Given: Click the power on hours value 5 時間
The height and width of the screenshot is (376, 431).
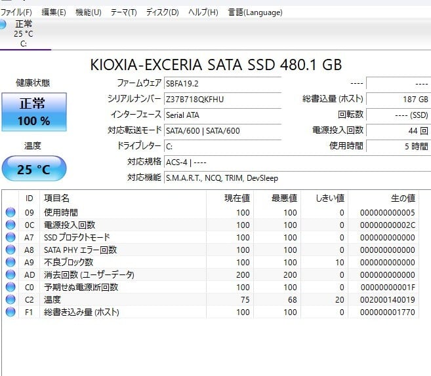Looking at the screenshot, I should (x=399, y=146).
